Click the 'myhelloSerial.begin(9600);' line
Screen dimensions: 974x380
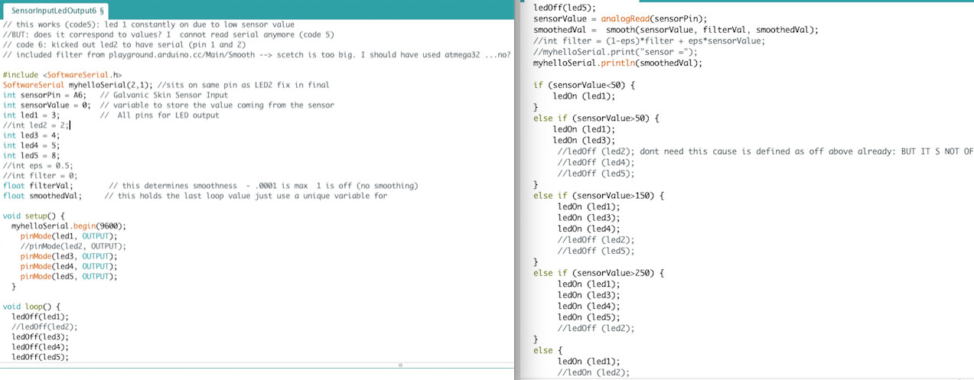[x=69, y=226]
